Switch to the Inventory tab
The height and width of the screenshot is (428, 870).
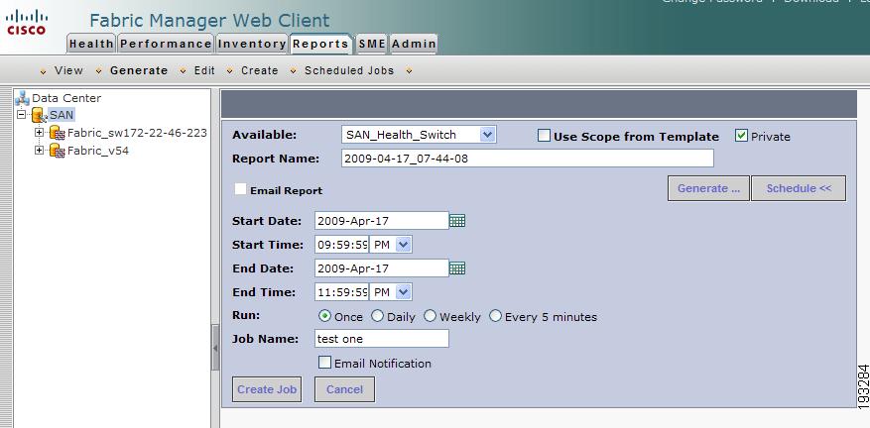(x=251, y=44)
